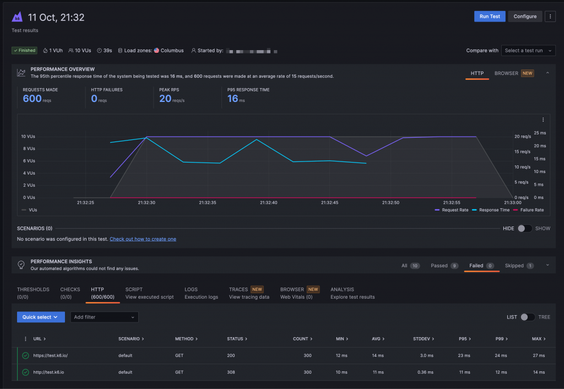
Task: Click the green check icon for https://test.k6.io/
Action: tap(25, 355)
